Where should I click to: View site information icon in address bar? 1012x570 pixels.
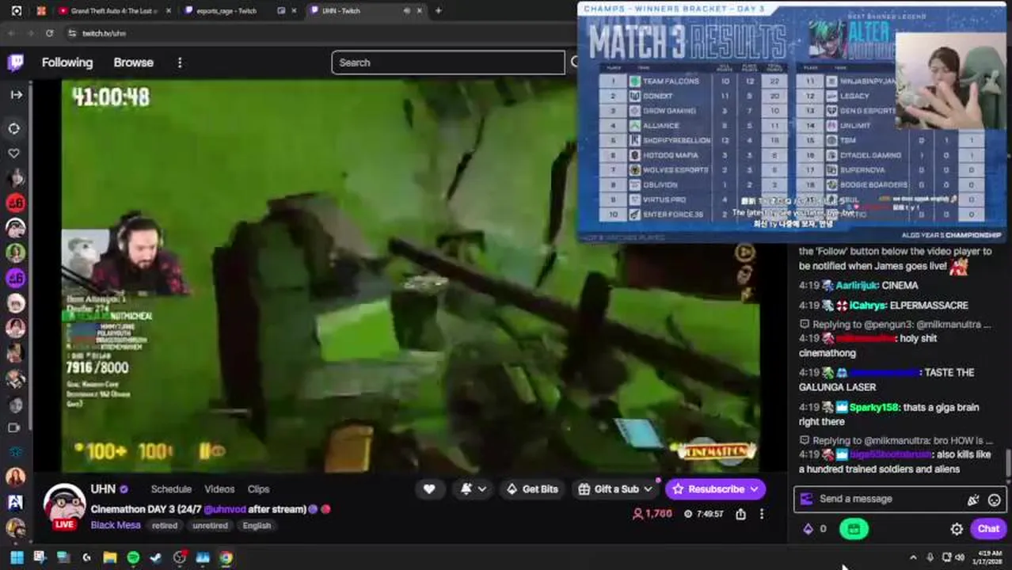click(71, 33)
